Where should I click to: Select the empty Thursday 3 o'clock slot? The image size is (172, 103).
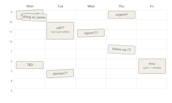click(121, 73)
